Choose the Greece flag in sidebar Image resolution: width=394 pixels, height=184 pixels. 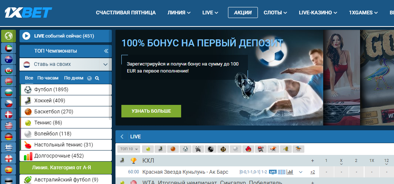[x=8, y=148]
